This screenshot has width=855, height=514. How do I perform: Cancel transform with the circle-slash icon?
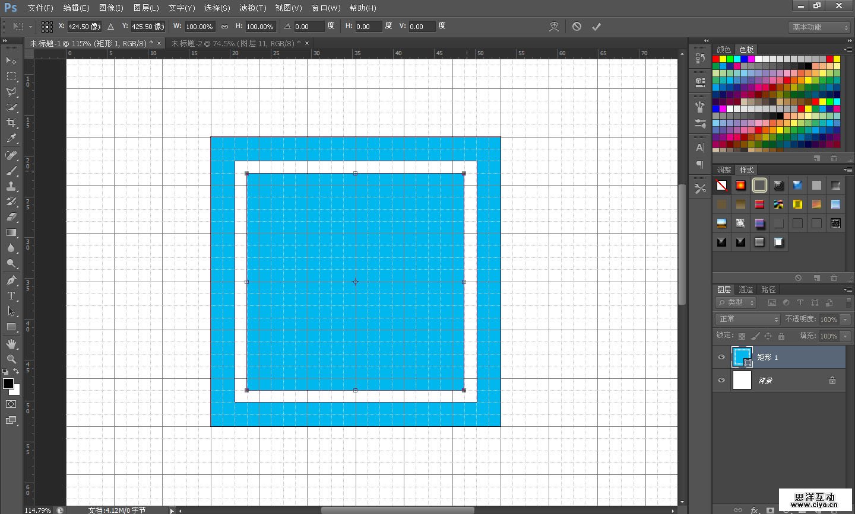point(577,27)
